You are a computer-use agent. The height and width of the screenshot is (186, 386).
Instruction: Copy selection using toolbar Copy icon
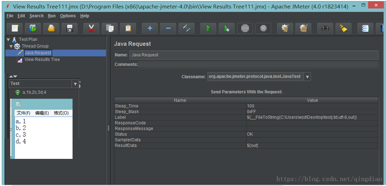point(110,28)
